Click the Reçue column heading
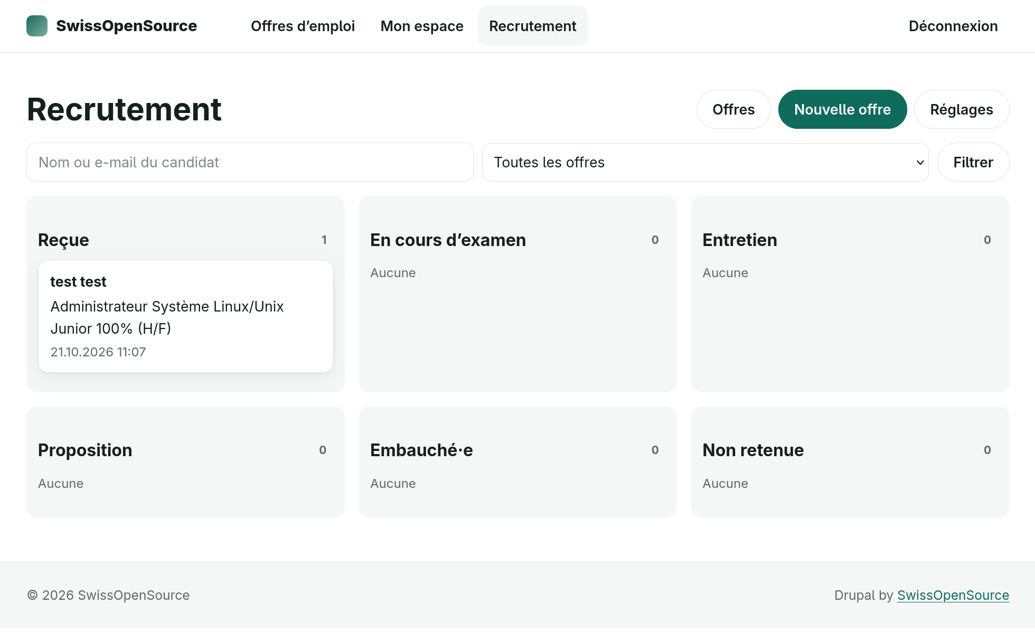 pyautogui.click(x=63, y=240)
